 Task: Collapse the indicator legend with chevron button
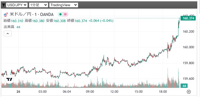8,34
